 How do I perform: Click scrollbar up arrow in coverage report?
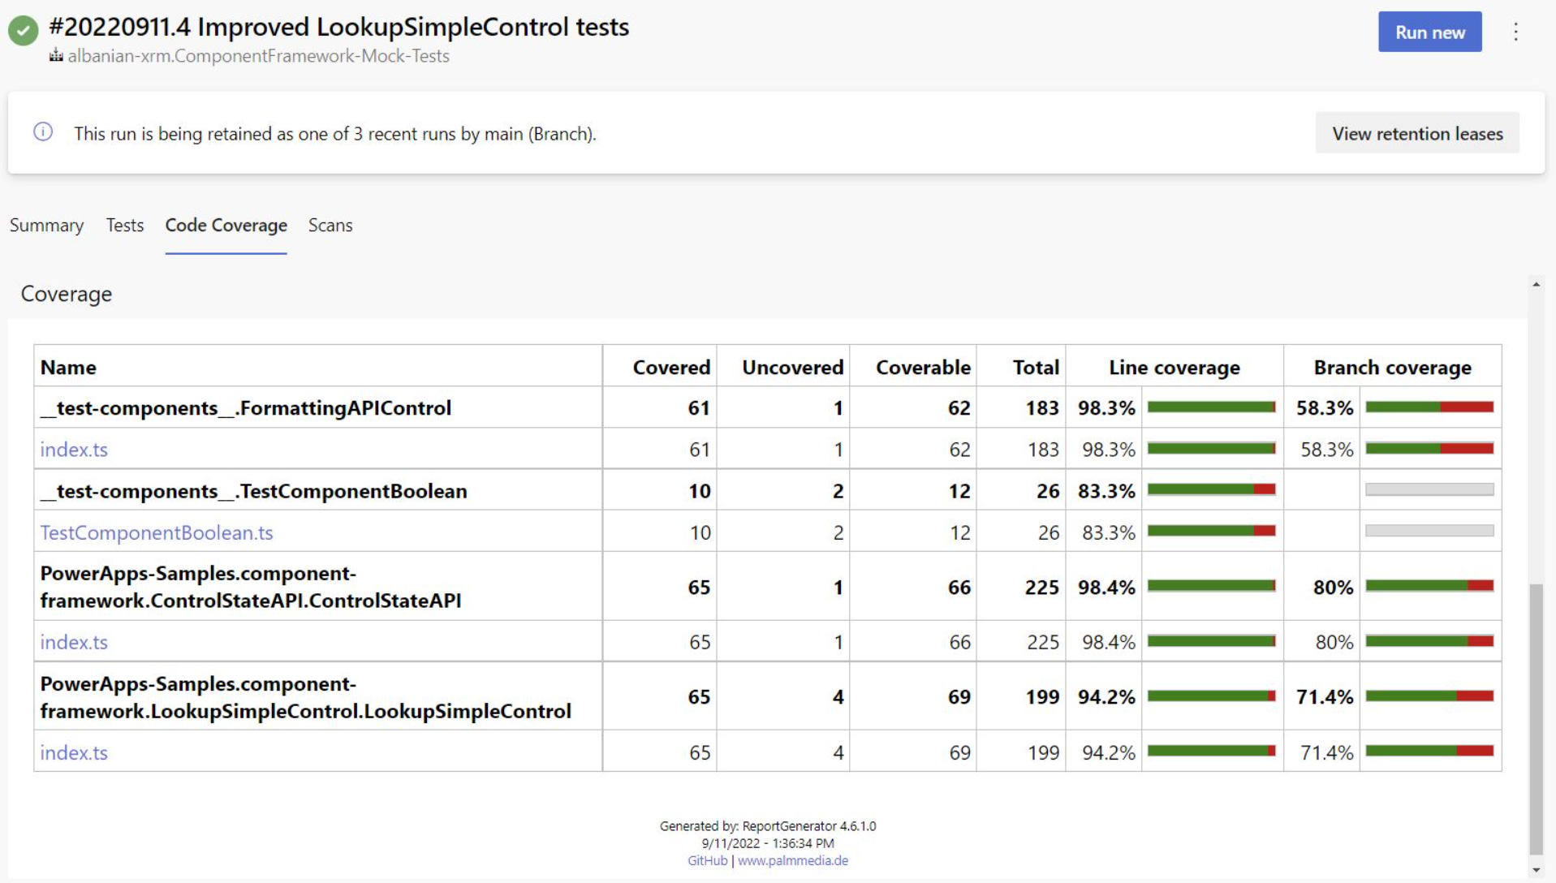point(1536,285)
